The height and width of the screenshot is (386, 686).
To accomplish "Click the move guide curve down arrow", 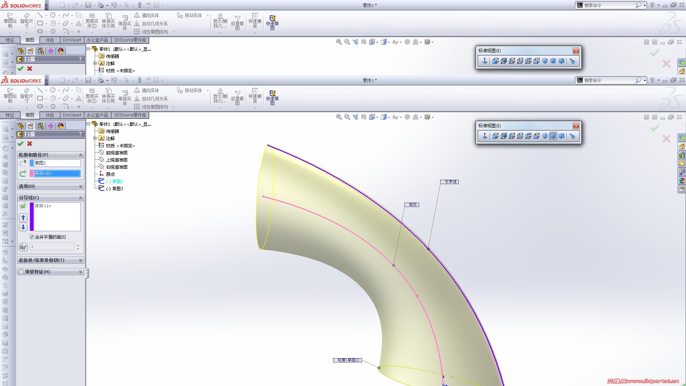I will tap(23, 227).
